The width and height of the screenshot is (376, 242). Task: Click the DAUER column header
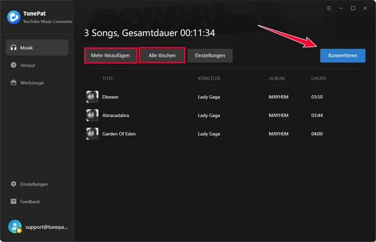[x=319, y=79]
